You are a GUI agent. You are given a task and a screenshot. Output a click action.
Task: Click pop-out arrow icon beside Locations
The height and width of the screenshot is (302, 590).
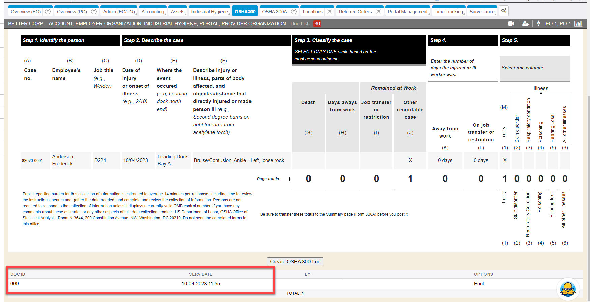point(329,12)
